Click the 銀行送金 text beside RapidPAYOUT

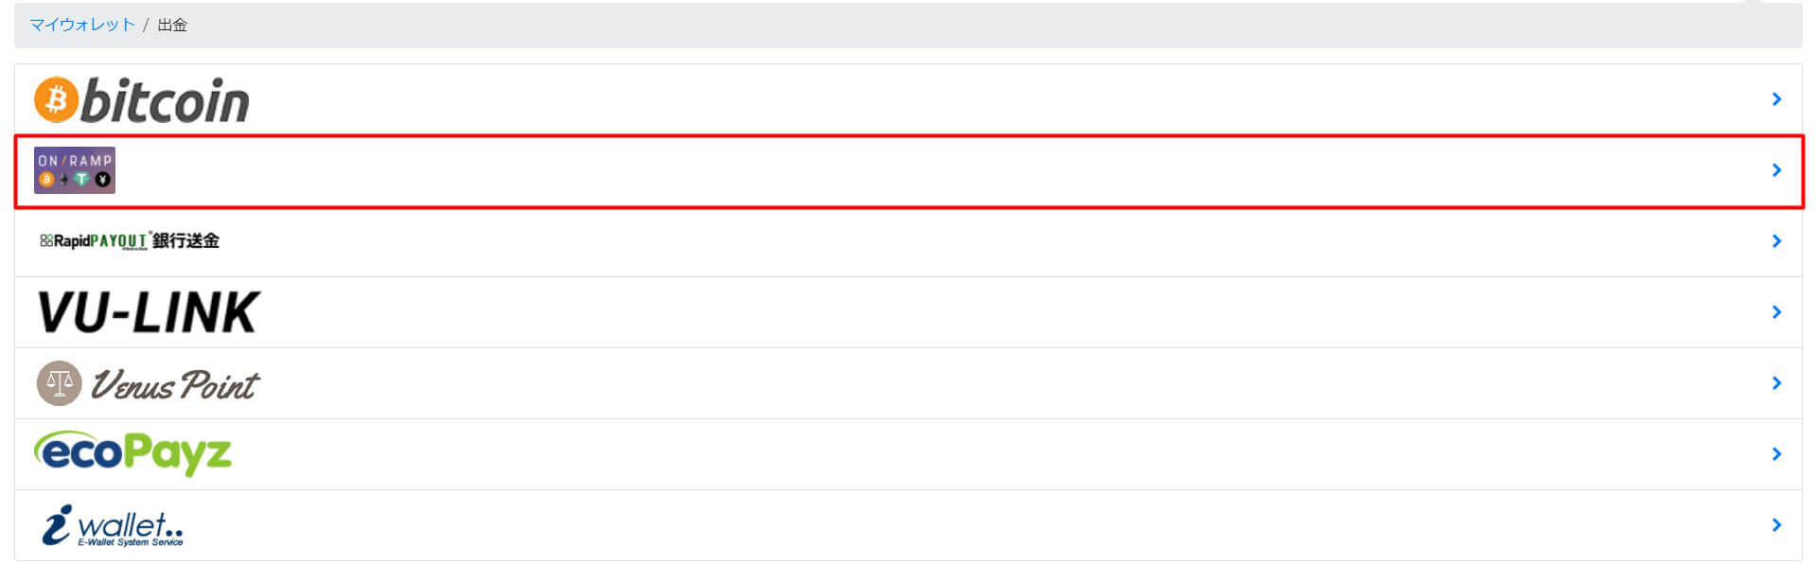tap(185, 240)
